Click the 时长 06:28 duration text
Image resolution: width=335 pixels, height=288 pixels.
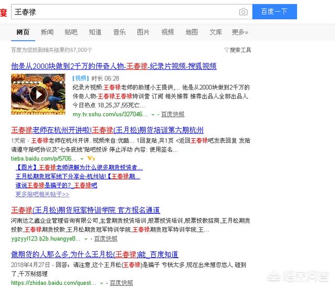point(105,79)
